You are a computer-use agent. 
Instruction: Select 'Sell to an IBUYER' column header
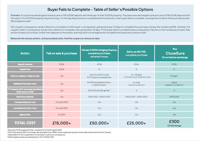[136, 52]
